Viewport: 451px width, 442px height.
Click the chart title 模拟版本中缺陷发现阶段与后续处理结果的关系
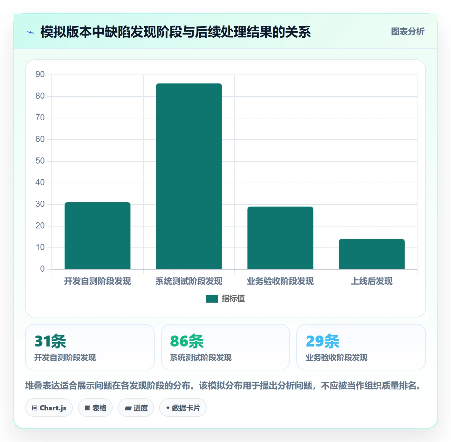coord(176,32)
